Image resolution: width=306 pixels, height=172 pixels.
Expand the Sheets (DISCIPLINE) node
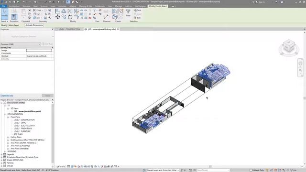(x=1, y=160)
